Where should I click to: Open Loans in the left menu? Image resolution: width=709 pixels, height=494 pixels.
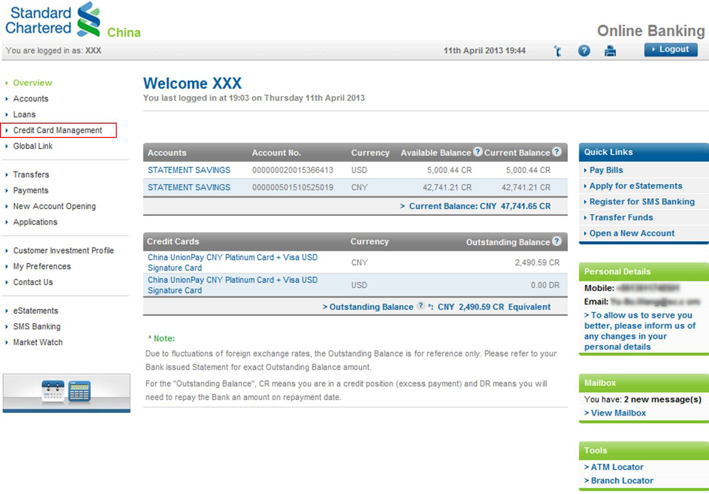(x=24, y=114)
